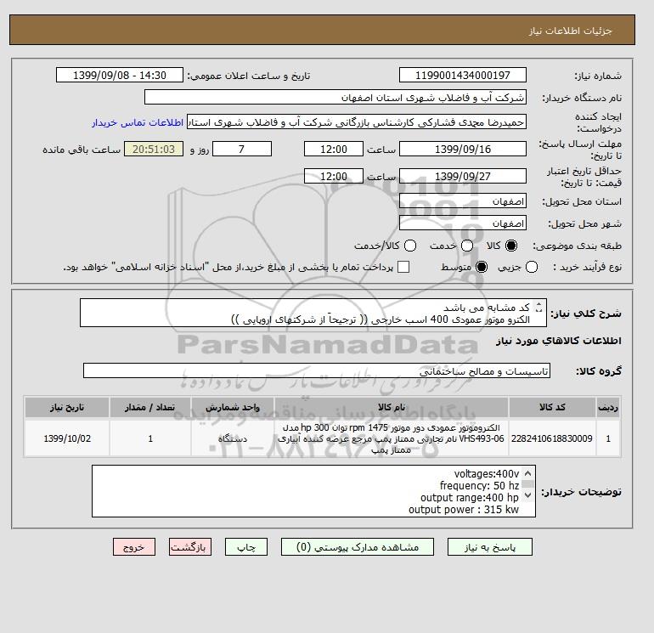This screenshot has width=654, height=633.
Task: Click up arrow of شرح کلی نیاز box
Action: pos(538,305)
